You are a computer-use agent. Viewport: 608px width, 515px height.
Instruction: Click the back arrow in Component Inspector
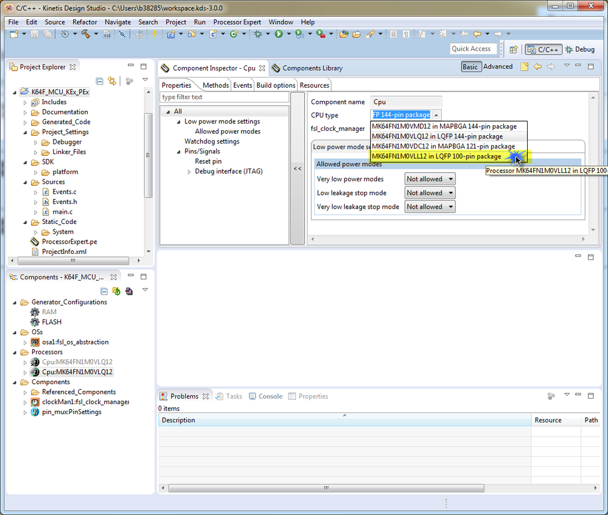tap(537, 67)
